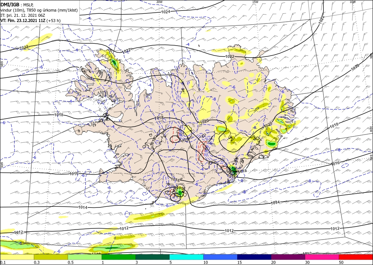Click the "30" legend value label
The height and width of the screenshot is (265, 373).
[x=307, y=262]
